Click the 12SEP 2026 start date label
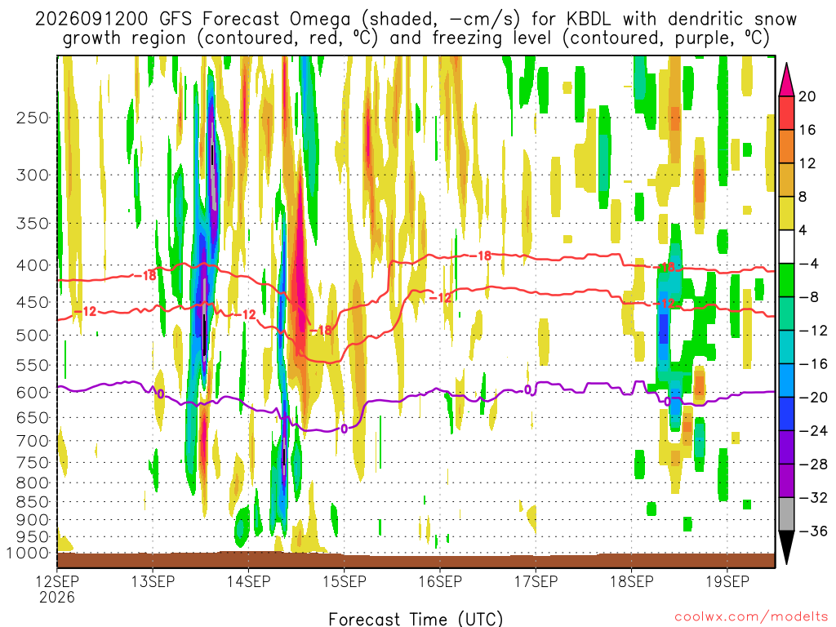The width and height of the screenshot is (836, 627). click(57, 589)
